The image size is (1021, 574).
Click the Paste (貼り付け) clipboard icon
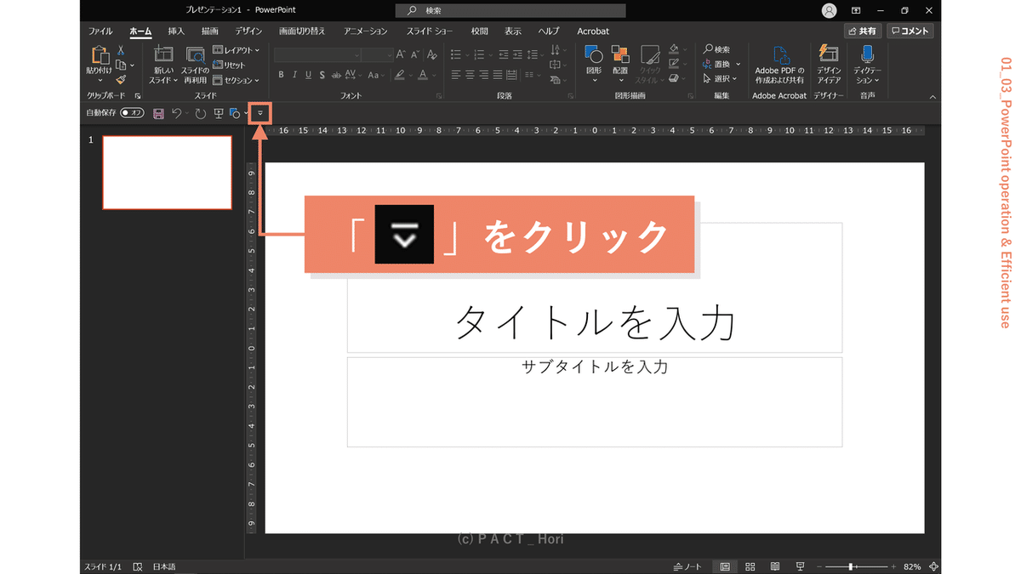coord(99,55)
